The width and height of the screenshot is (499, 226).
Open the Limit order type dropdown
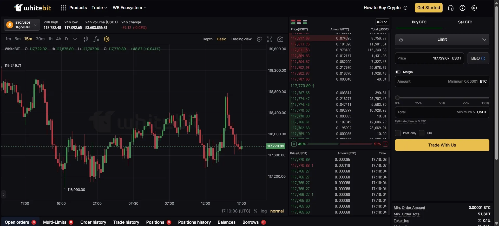point(442,39)
